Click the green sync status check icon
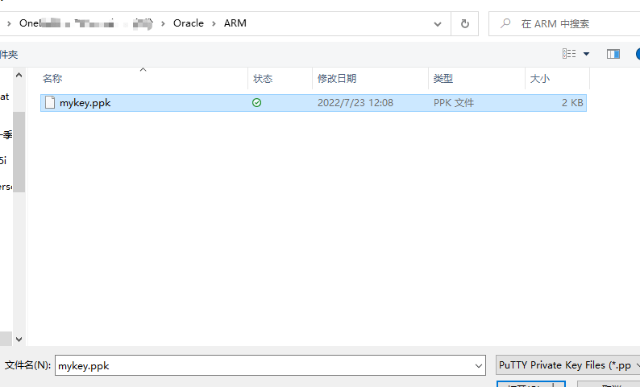Viewport: 640px width, 387px height. (x=257, y=103)
